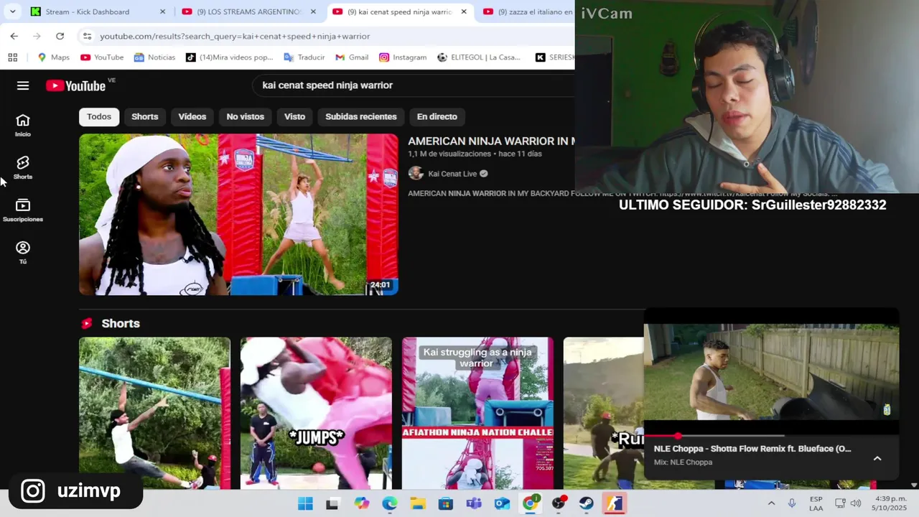919x517 pixels.
Task: Select the Visto filter chip
Action: 294,116
